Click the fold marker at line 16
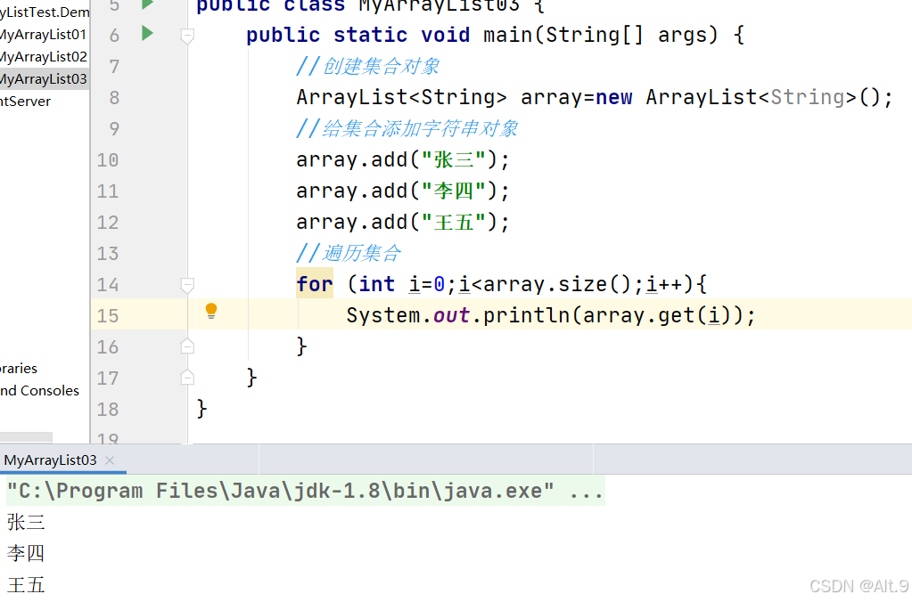The height and width of the screenshot is (602, 912). click(186, 346)
